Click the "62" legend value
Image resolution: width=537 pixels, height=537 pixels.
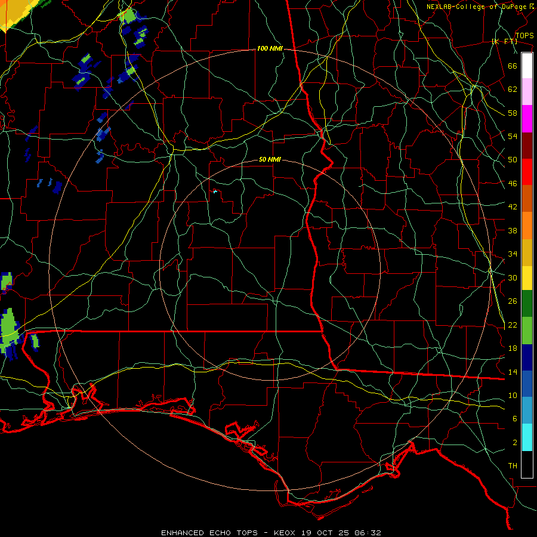[513, 89]
